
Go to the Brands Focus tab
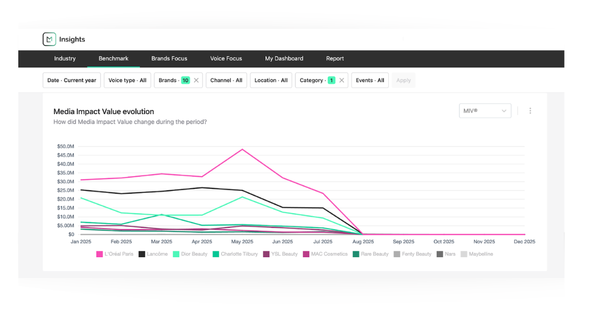(x=169, y=59)
